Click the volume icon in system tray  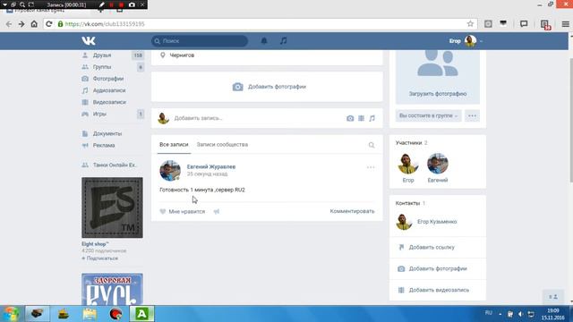[x=520, y=314]
